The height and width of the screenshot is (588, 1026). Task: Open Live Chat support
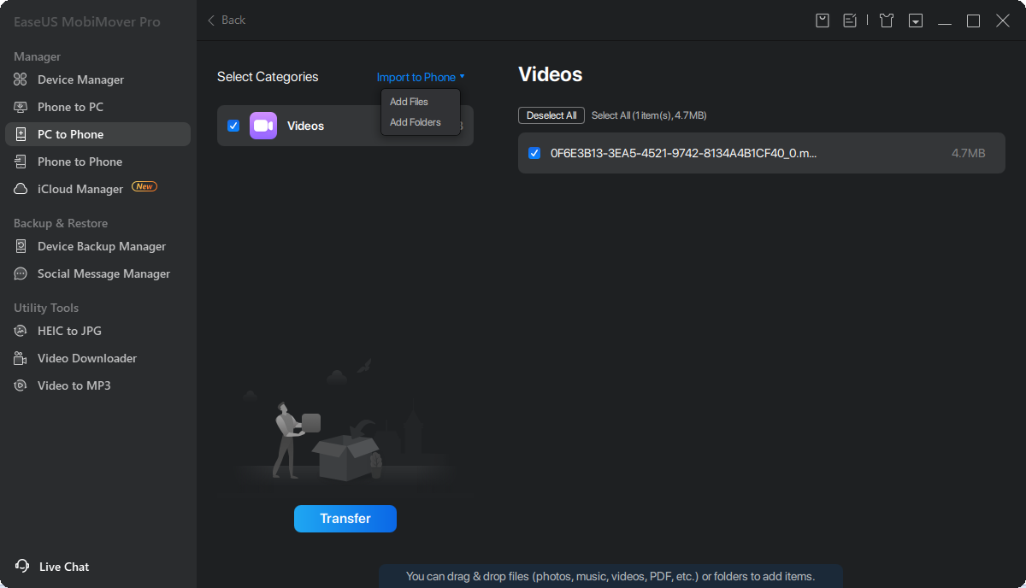(x=53, y=567)
